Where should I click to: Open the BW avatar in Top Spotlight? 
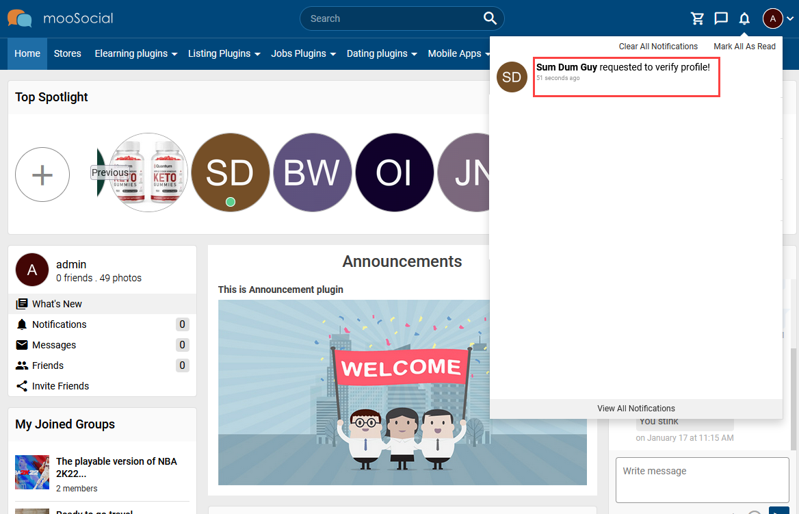(313, 172)
